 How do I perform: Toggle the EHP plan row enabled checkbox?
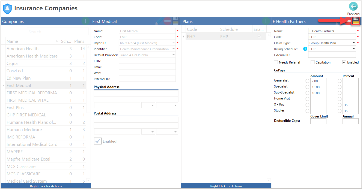[259, 37]
